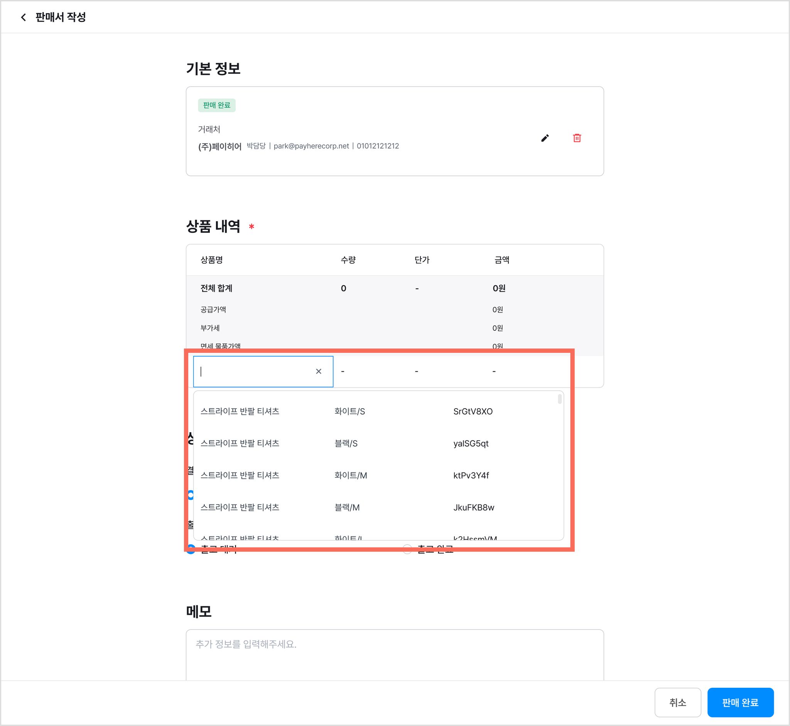Click the 수량 column header
The image size is (790, 726).
tap(348, 260)
